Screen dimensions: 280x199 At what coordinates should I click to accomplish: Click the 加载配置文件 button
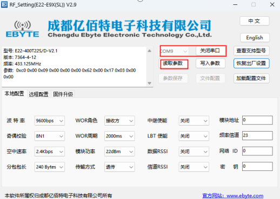point(251,78)
